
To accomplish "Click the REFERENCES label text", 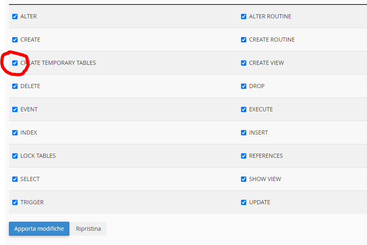I will click(266, 156).
